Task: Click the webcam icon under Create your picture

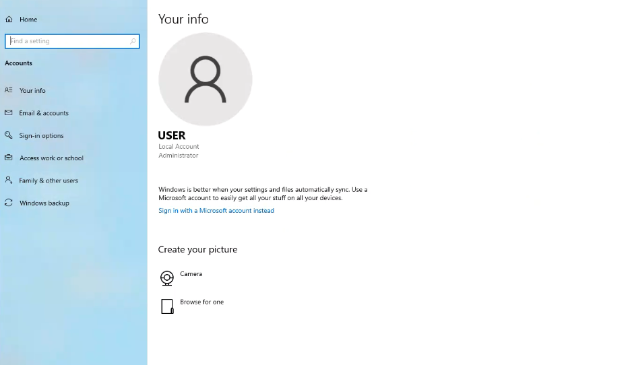Action: pos(167,278)
